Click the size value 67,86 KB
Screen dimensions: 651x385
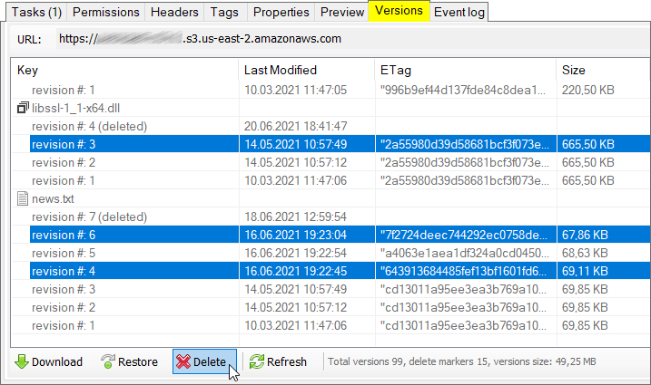[585, 235]
